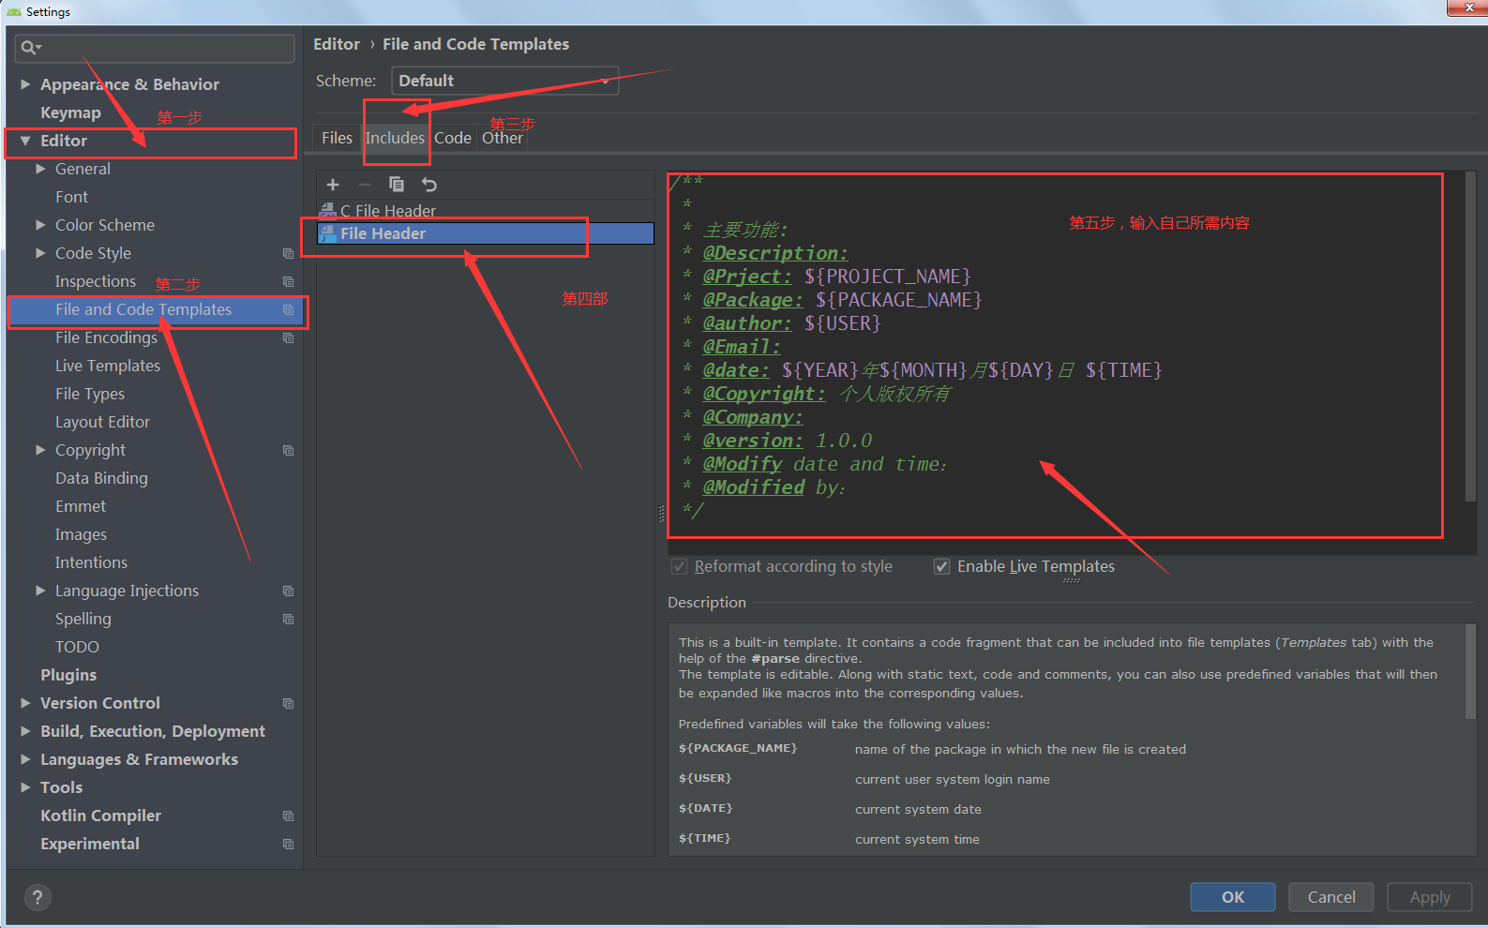Click the remove template minus icon

tap(365, 185)
